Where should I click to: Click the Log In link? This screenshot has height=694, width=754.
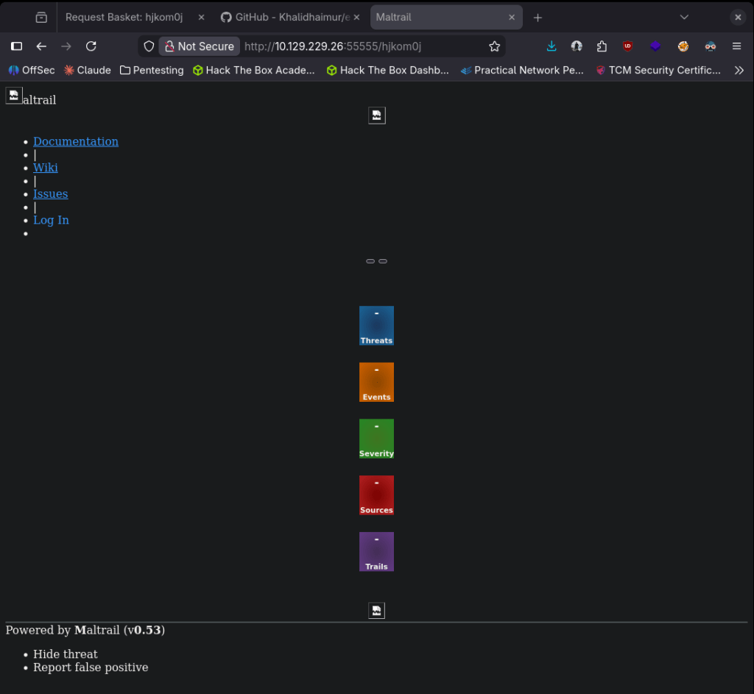click(x=51, y=220)
